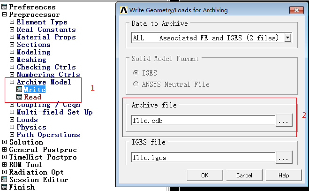The width and height of the screenshot is (309, 191).
Task: Click the Material Props label
Action: (x=46, y=37)
